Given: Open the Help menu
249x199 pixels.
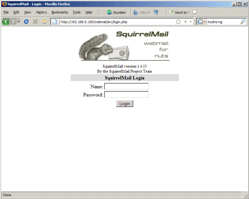Looking at the screenshot, I should click(x=89, y=12).
